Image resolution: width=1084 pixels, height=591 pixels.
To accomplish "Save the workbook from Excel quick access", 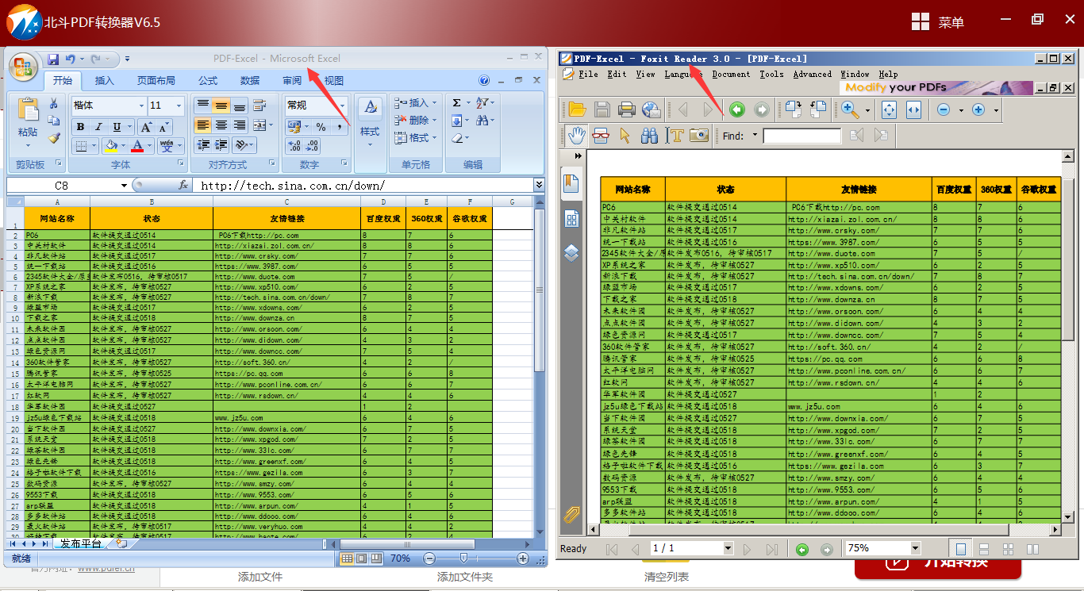I will click(x=53, y=59).
